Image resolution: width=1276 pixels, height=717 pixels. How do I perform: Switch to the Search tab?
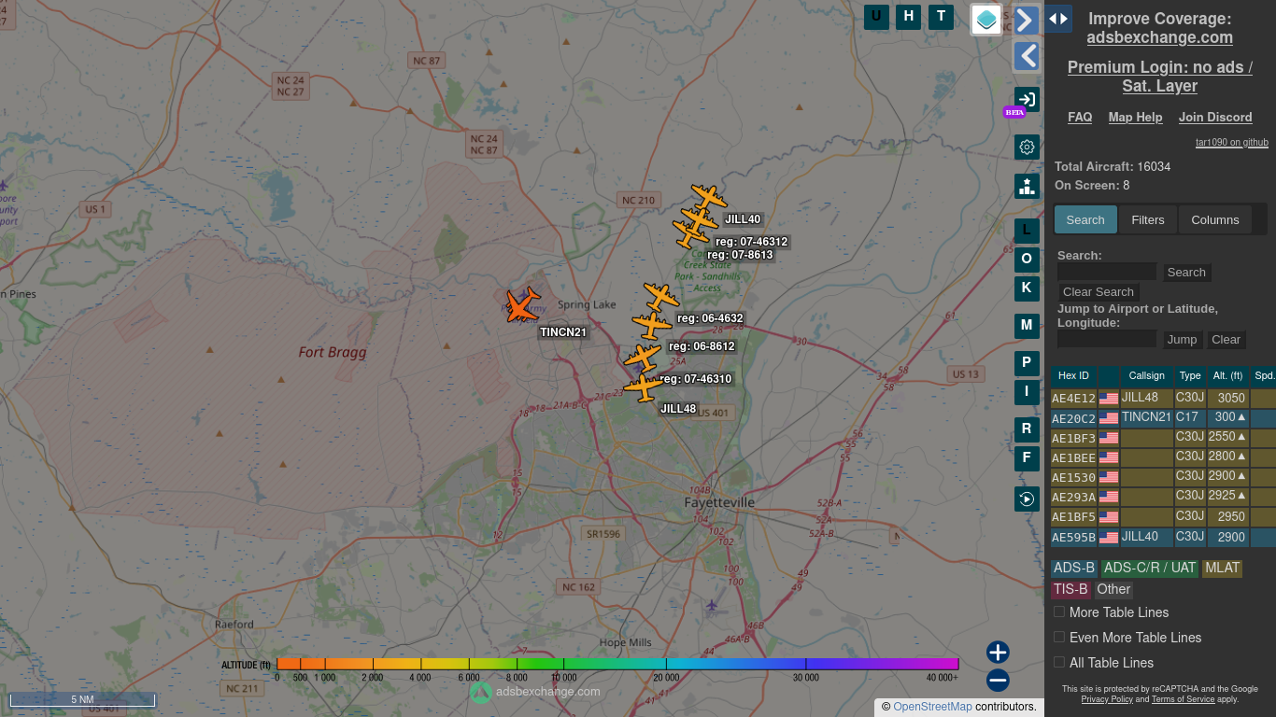[1085, 220]
